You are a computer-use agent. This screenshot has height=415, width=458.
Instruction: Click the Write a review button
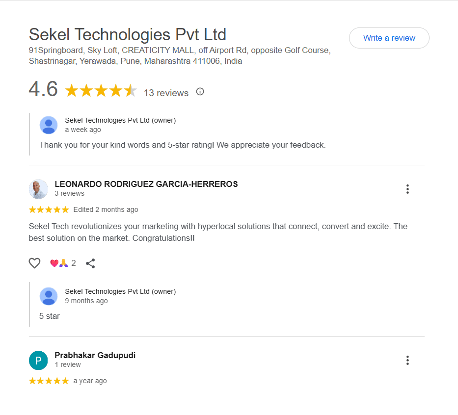pyautogui.click(x=389, y=38)
